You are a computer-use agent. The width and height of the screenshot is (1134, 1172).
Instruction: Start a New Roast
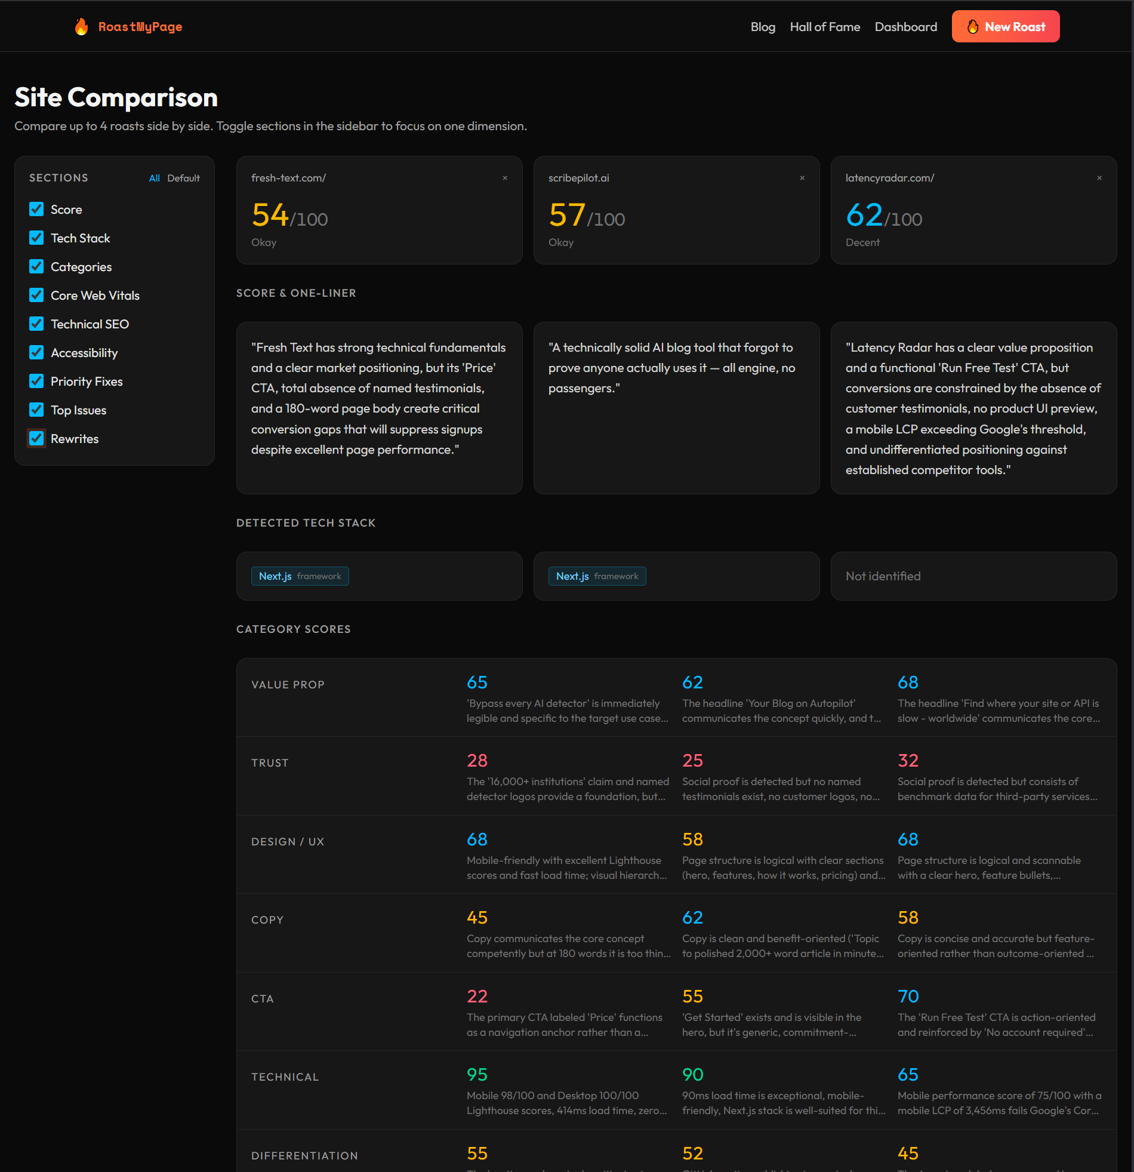(1005, 26)
